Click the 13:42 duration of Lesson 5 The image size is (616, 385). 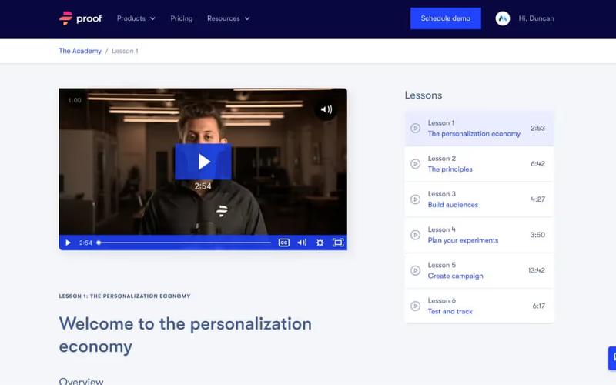point(536,270)
